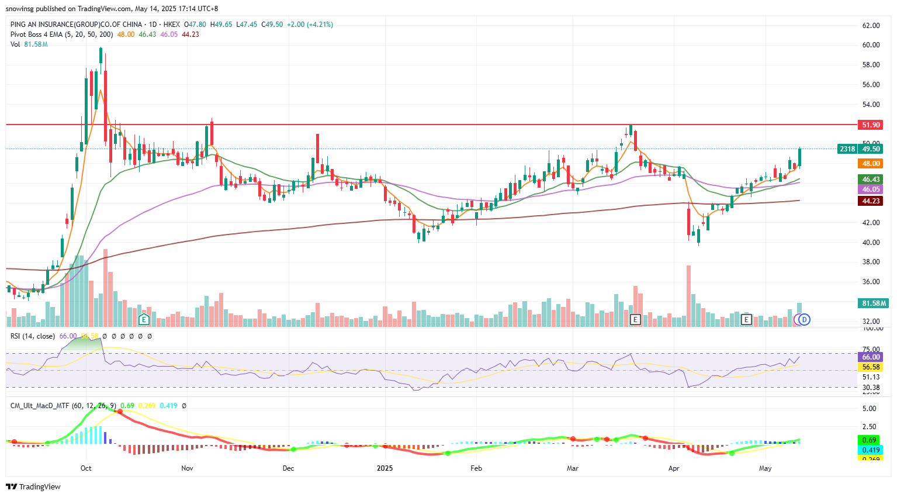Click the 44.23 value in Pivot Boss legend
897x497 pixels.
pyautogui.click(x=191, y=34)
